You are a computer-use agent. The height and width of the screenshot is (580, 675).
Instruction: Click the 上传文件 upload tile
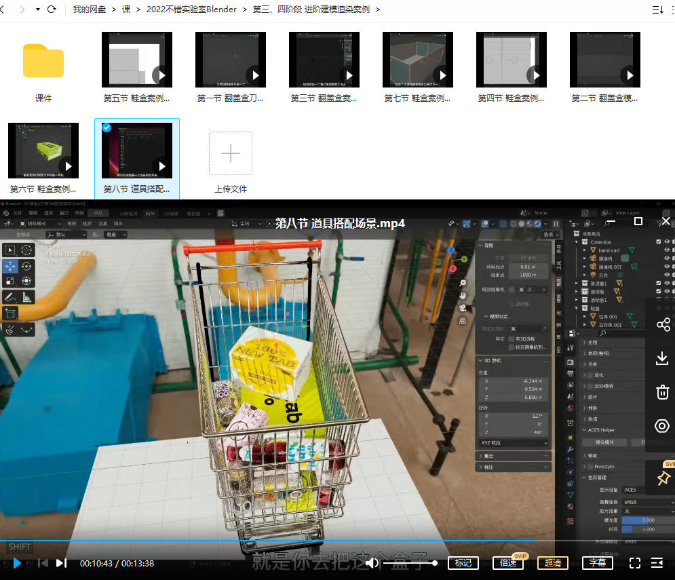pyautogui.click(x=231, y=161)
